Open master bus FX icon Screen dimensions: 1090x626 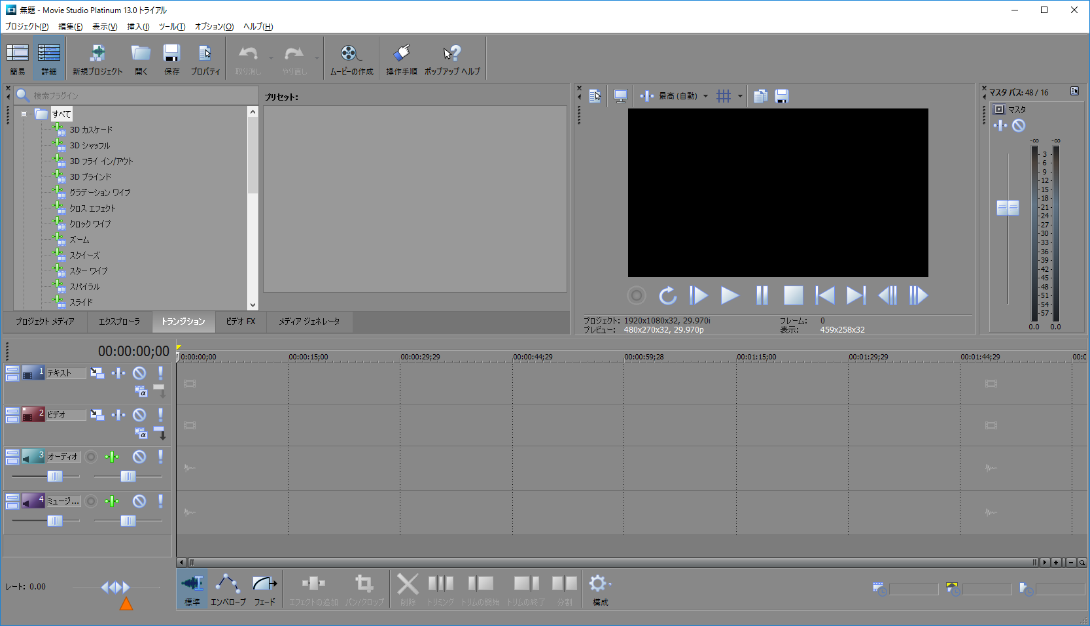click(1000, 125)
